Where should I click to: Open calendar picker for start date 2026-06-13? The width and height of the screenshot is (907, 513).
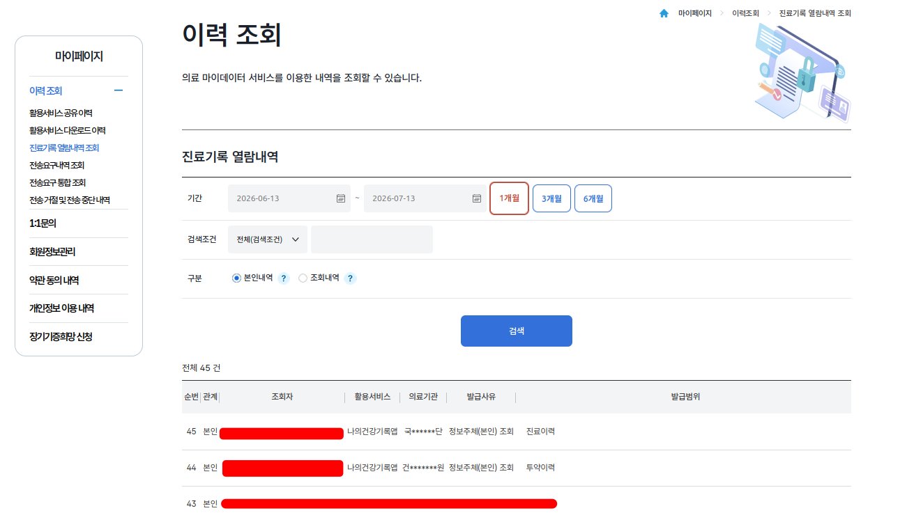[x=341, y=198]
